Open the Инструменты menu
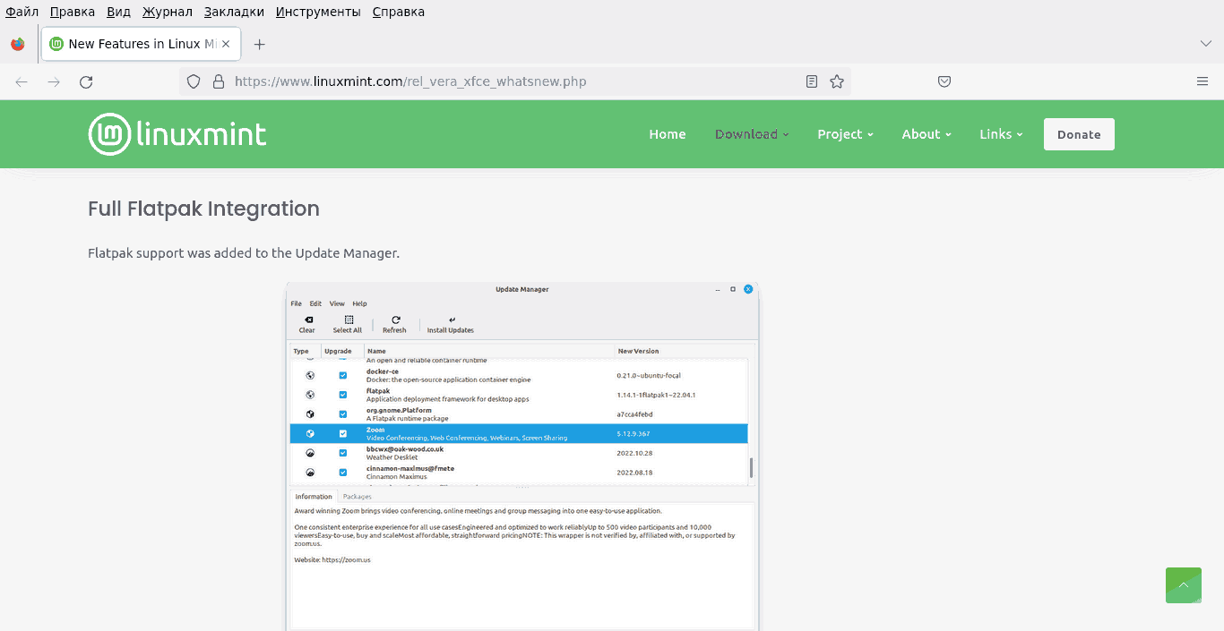This screenshot has height=631, width=1224. pyautogui.click(x=318, y=12)
